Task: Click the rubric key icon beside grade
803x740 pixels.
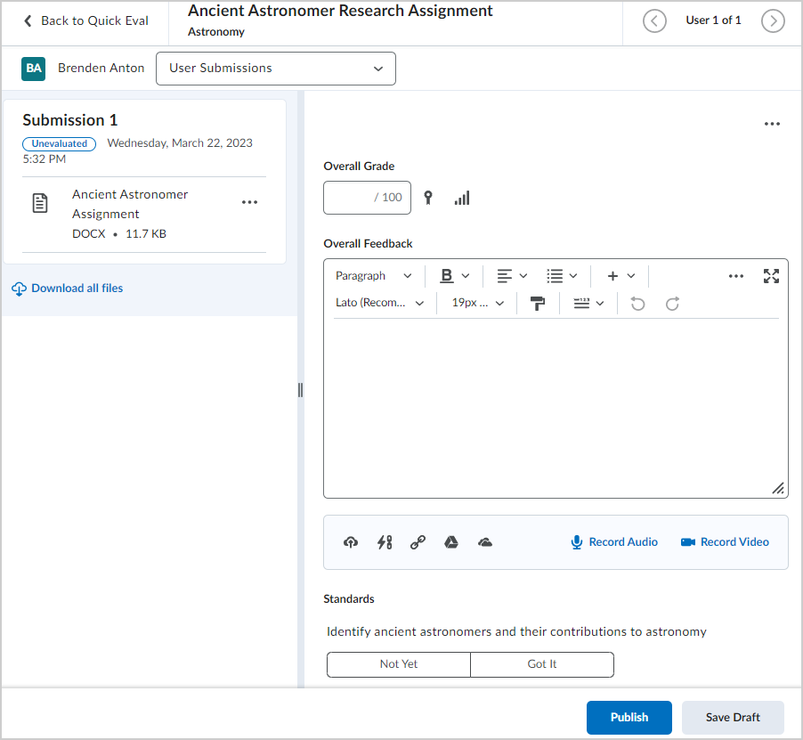Action: (429, 198)
